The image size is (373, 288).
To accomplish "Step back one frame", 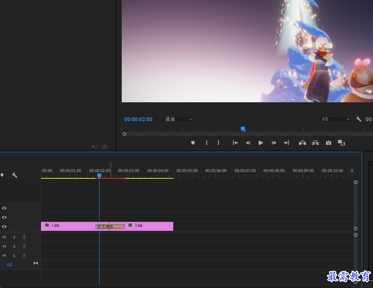I will [x=248, y=143].
